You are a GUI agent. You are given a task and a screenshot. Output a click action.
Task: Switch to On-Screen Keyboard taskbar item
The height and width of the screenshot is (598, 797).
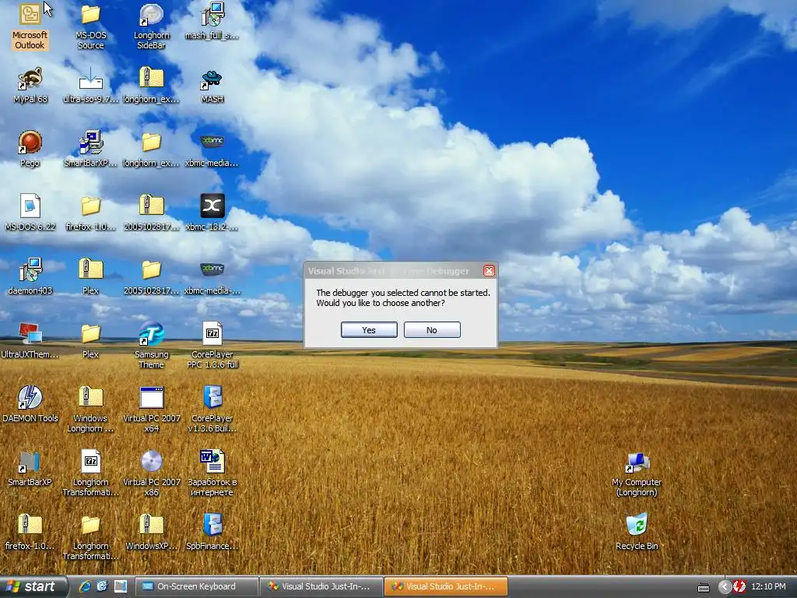pos(196,587)
